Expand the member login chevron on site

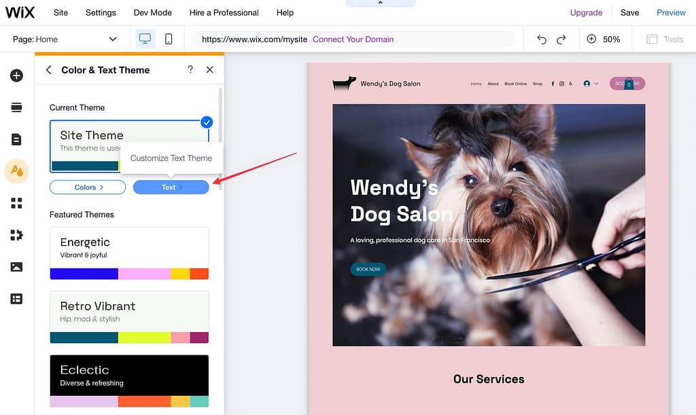coord(596,84)
